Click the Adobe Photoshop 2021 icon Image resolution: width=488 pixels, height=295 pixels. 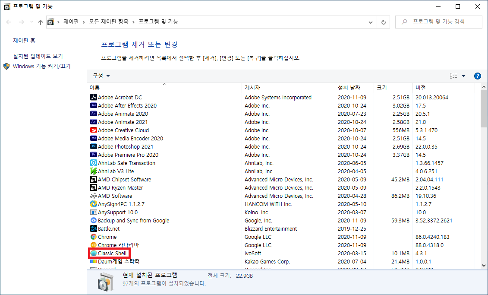pos(93,146)
